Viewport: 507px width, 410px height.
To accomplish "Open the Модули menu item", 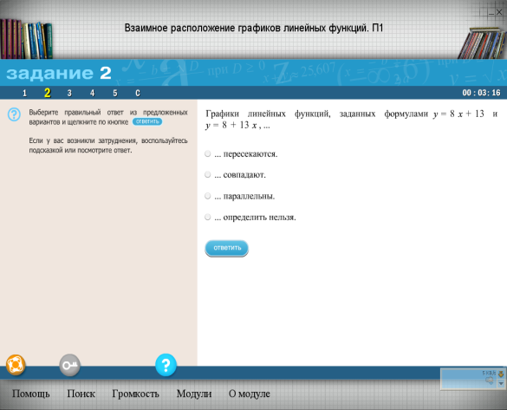I will 194,394.
